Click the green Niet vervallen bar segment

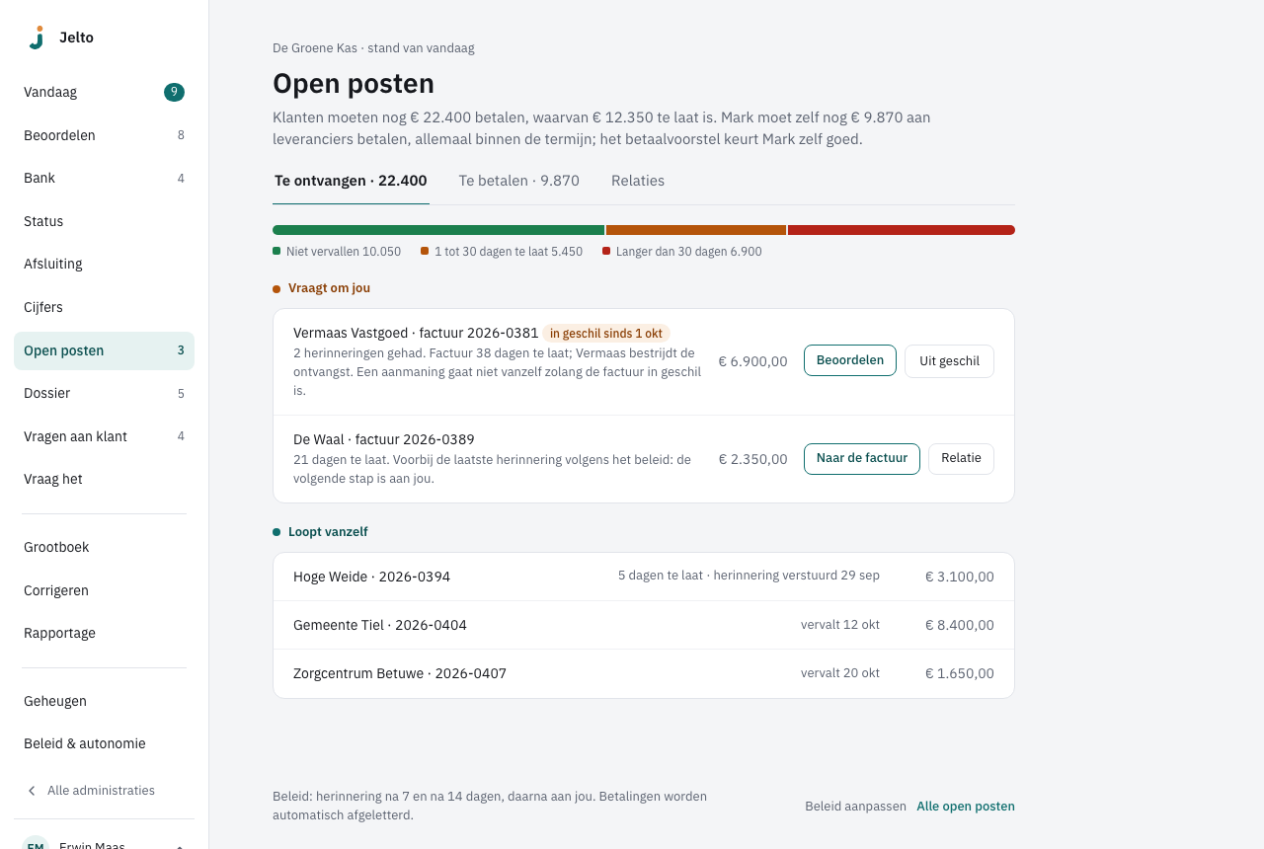pyautogui.click(x=438, y=230)
